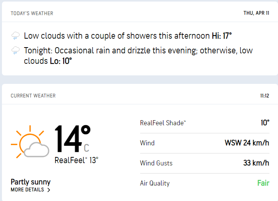
Task: Select the RealFeel Shade row
Action: click(x=204, y=123)
